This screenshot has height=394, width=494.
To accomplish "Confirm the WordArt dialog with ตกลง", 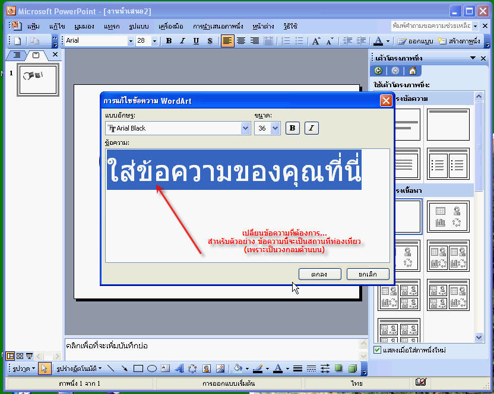I will point(320,274).
